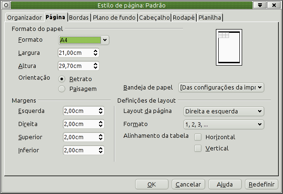
Task: Click in the Esquerda margin field
Action: point(80,111)
